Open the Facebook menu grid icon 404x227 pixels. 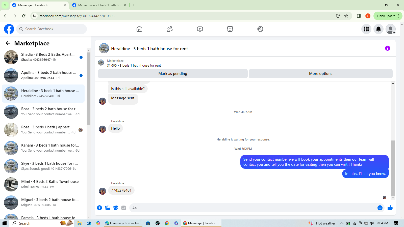point(366,29)
